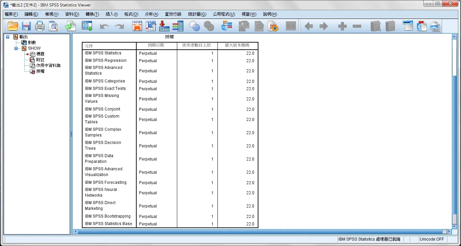Click the blue overlapping circles icon

coord(194,26)
